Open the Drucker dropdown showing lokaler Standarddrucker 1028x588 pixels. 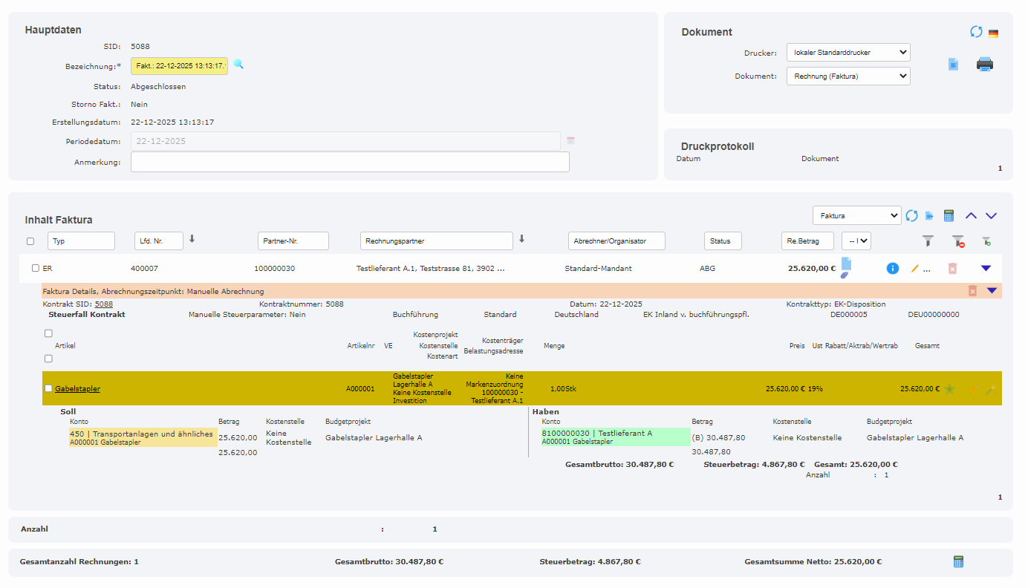coord(848,53)
